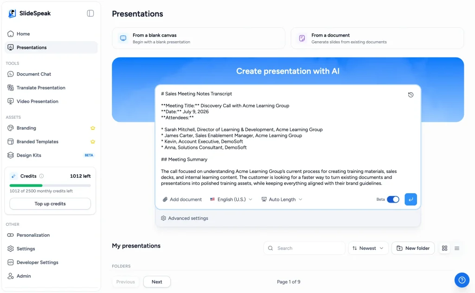Open Admin page
475x293 pixels.
tap(51, 276)
